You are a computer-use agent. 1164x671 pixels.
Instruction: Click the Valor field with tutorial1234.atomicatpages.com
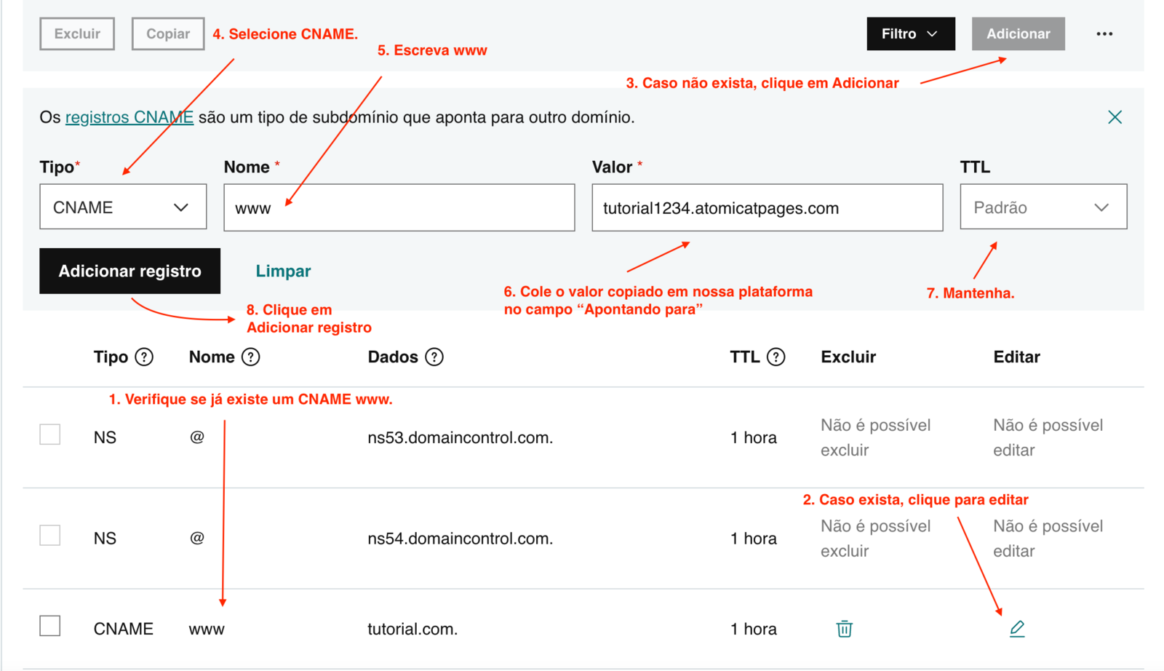[768, 207]
